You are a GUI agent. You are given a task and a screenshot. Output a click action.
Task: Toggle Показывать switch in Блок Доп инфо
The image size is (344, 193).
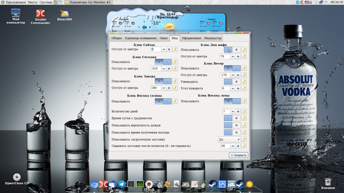[x=232, y=50]
